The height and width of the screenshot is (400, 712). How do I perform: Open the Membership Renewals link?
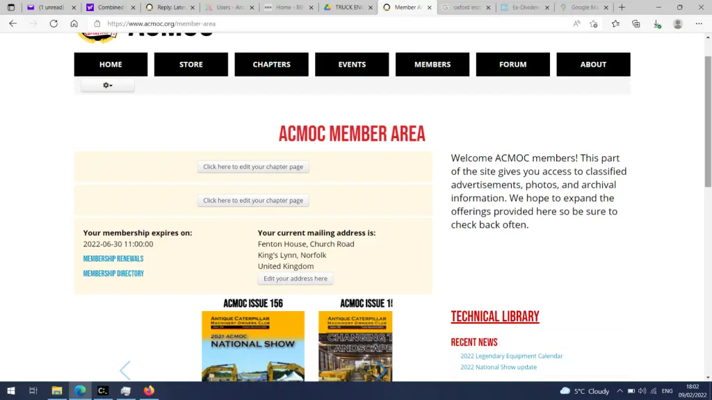click(x=113, y=259)
